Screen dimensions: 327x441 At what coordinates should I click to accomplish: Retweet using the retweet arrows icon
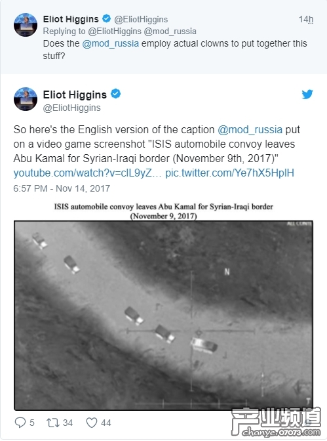click(x=53, y=423)
